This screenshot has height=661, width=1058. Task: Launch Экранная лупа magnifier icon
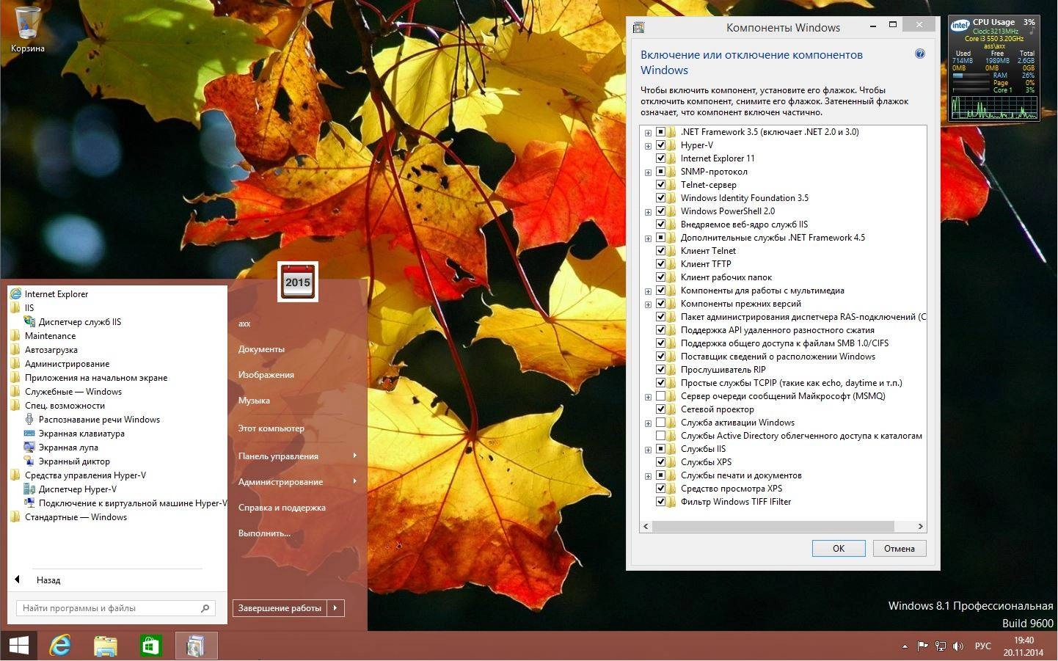click(x=29, y=448)
